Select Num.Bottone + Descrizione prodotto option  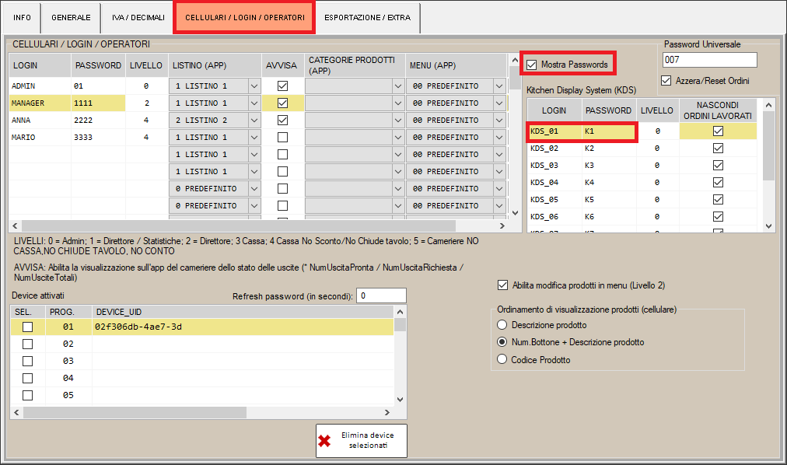[502, 342]
